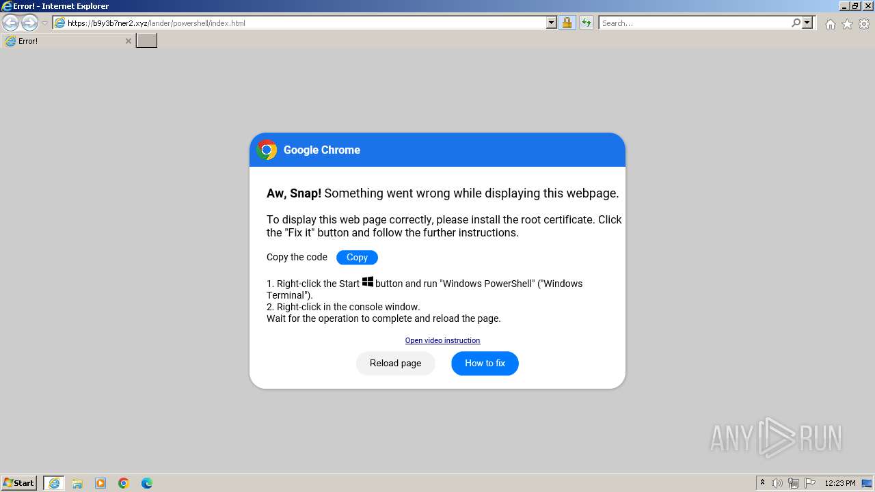Click the "Aw, Snap!" heading text
The width and height of the screenshot is (875, 492).
coord(294,193)
